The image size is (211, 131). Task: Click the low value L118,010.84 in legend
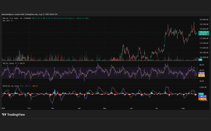pyautogui.click(x=59, y=18)
